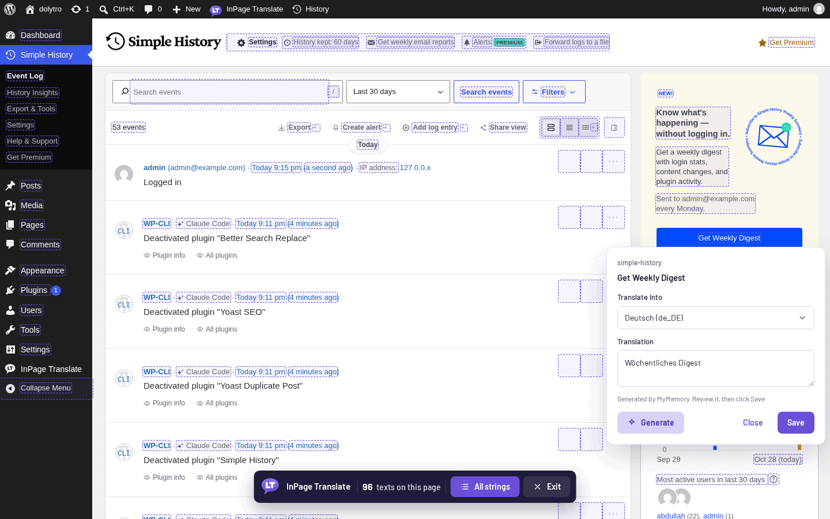Open comments from the admin bar
This screenshot has height=519, width=830.
153,9
